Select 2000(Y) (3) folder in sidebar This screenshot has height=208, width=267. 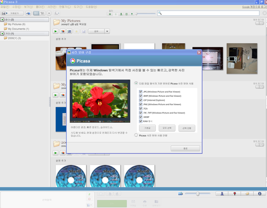click(x=12, y=38)
